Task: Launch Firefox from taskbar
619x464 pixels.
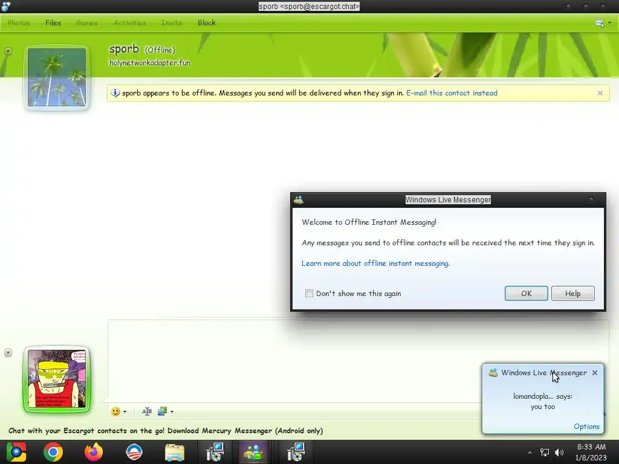Action: coord(94,452)
